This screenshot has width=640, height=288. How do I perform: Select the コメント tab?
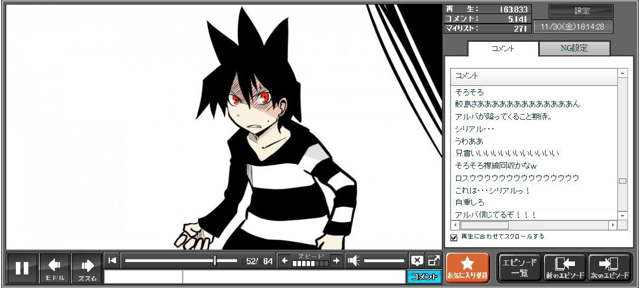coord(502,49)
